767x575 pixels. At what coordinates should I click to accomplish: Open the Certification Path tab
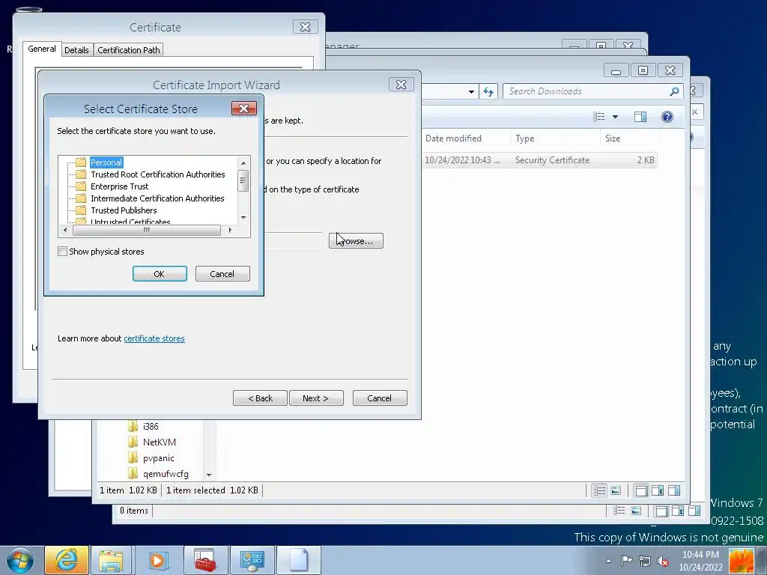point(129,50)
